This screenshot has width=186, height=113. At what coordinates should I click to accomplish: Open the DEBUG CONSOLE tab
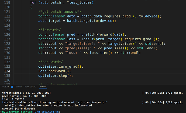tap(30, 87)
